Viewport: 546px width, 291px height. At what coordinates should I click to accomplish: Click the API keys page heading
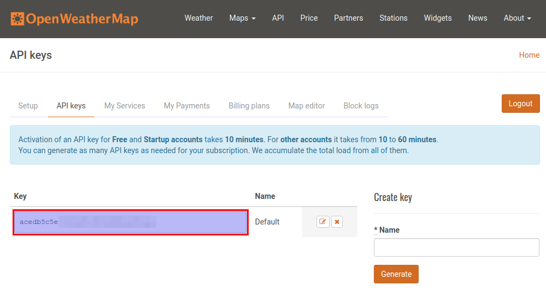(31, 55)
